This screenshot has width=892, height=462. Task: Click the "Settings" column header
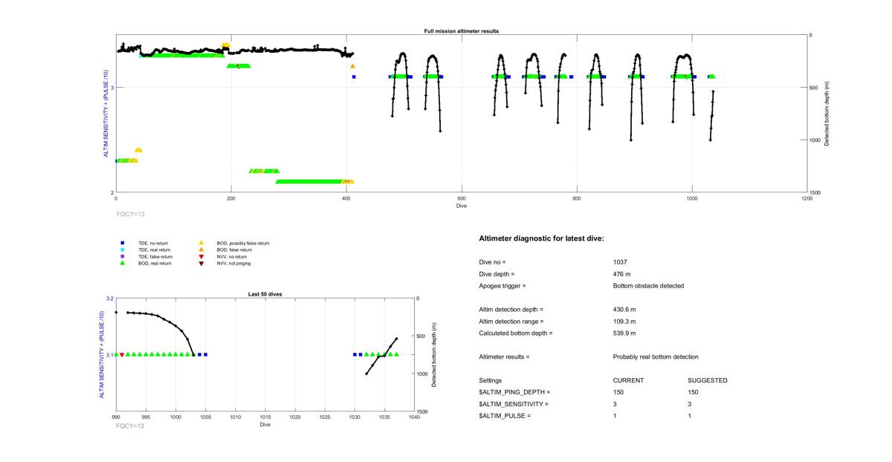click(491, 380)
